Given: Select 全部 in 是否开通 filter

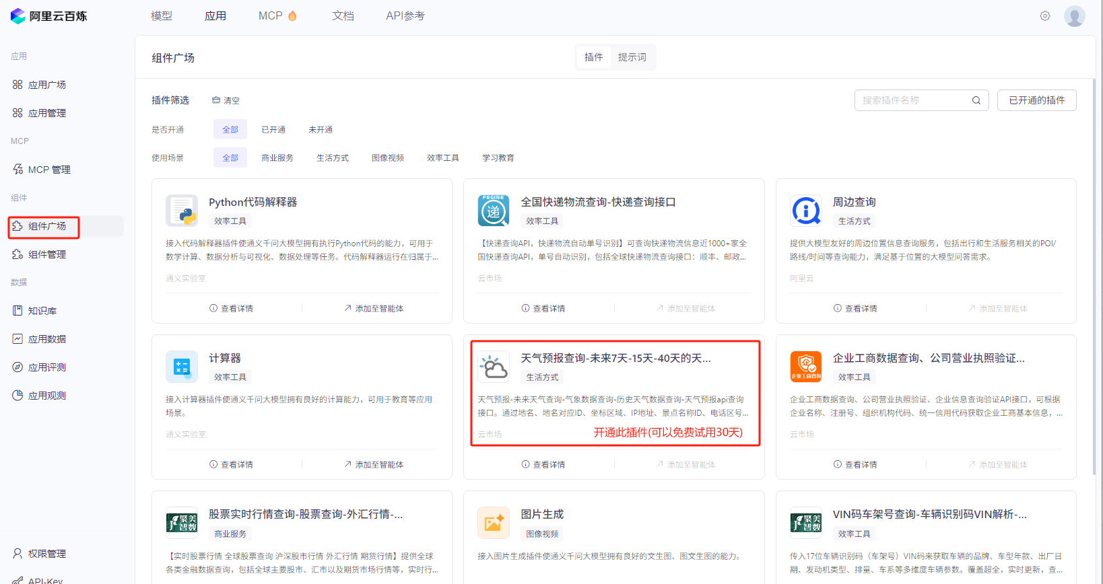Looking at the screenshot, I should click(x=230, y=129).
